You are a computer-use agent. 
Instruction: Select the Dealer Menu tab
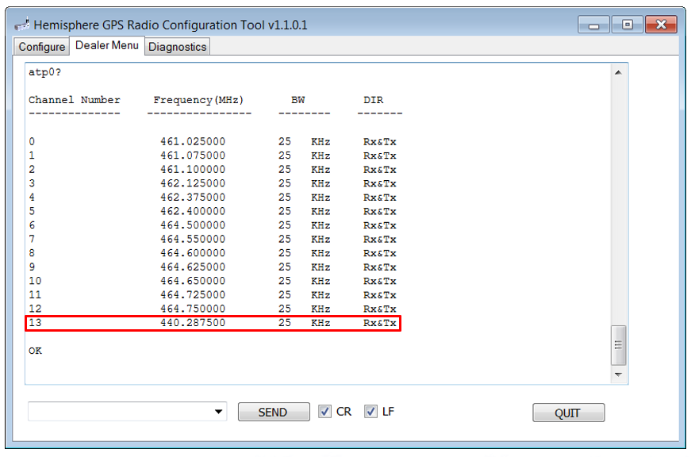(x=106, y=46)
